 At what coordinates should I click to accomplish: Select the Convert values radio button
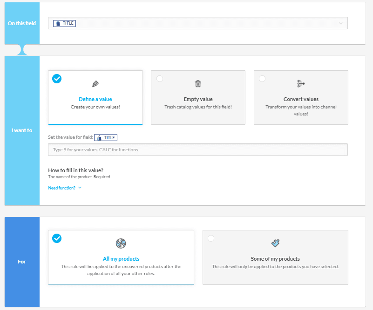tap(262, 79)
